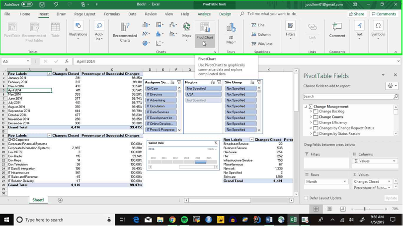This screenshot has width=403, height=226.
Task: Open Spotify from the taskbar
Action: [x=184, y=220]
